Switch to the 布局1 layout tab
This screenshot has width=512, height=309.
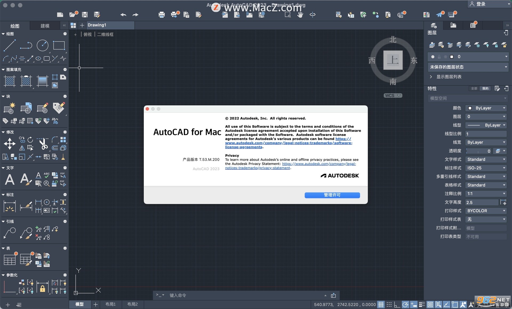pyautogui.click(x=110, y=304)
